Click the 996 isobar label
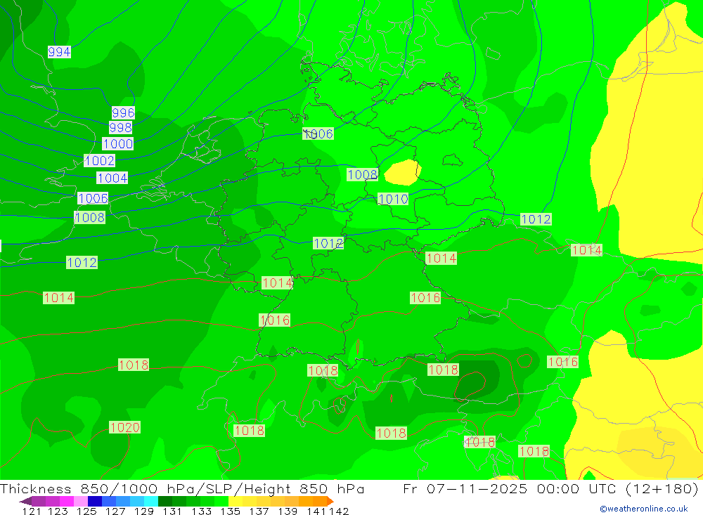Image resolution: width=703 pixels, height=515 pixels. (x=123, y=112)
